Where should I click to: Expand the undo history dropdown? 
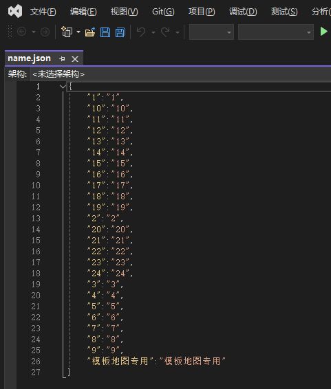[x=153, y=32]
